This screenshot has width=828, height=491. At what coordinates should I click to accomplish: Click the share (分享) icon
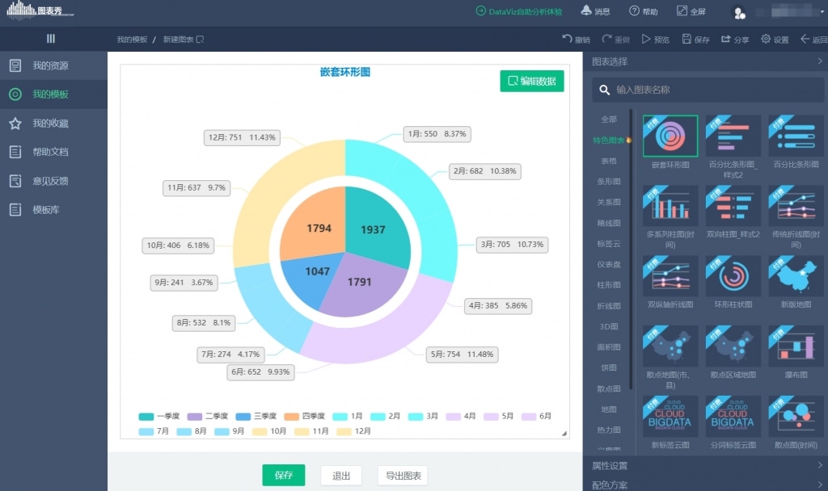point(726,39)
